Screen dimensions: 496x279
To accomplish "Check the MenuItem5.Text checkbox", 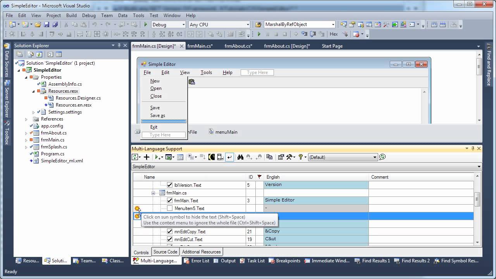I will coord(170,208).
